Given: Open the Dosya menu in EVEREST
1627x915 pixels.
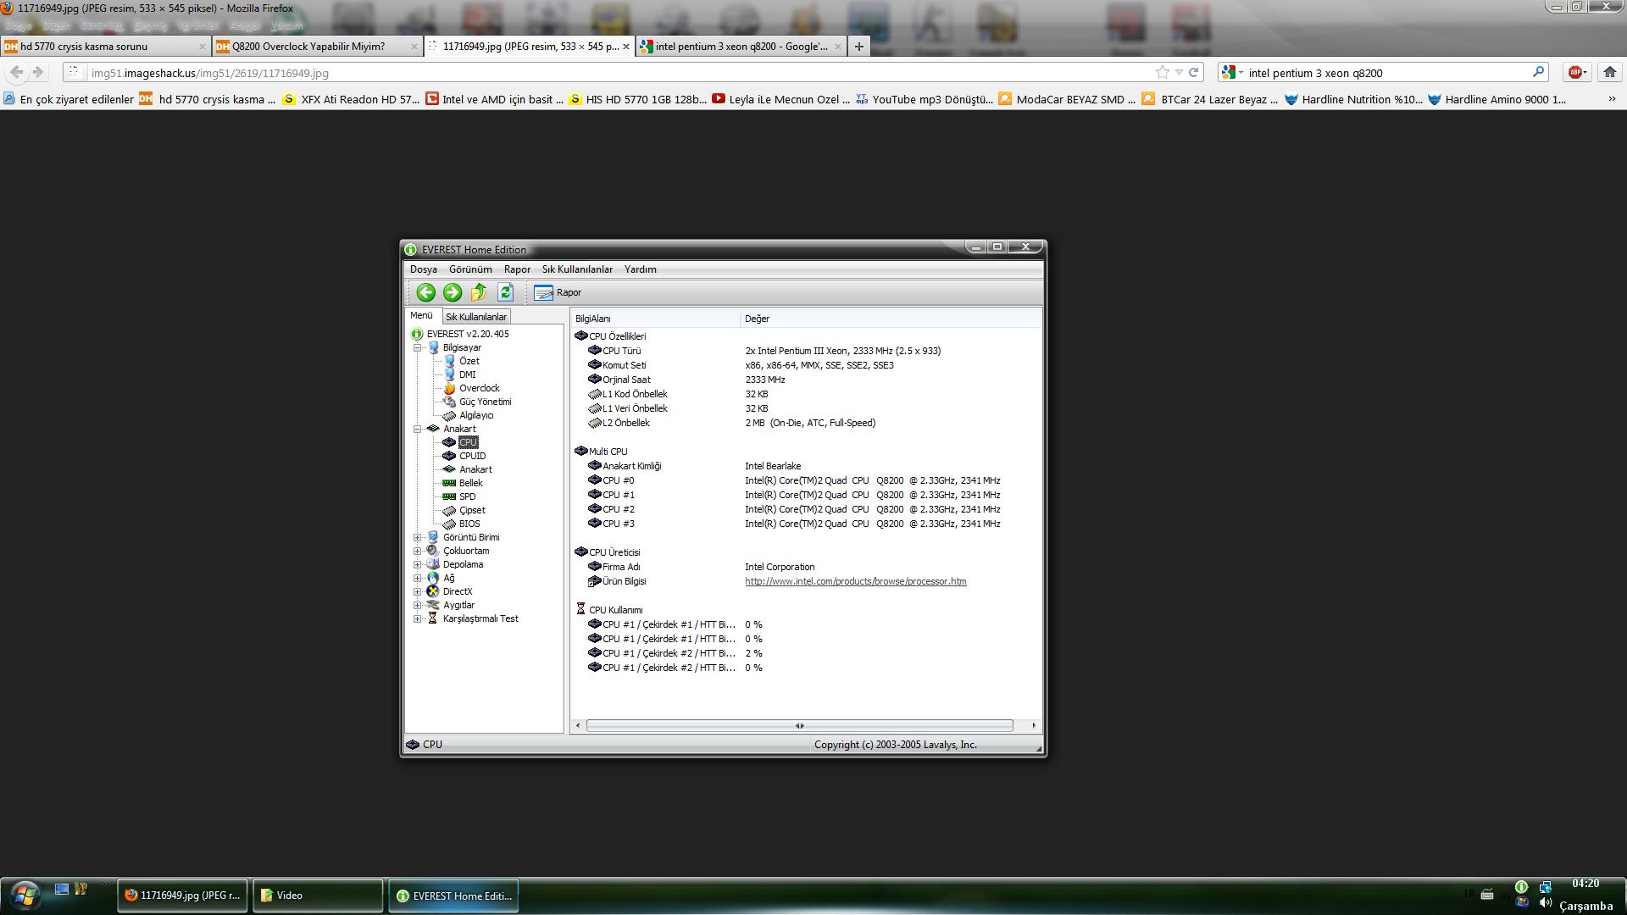Looking at the screenshot, I should [x=424, y=269].
